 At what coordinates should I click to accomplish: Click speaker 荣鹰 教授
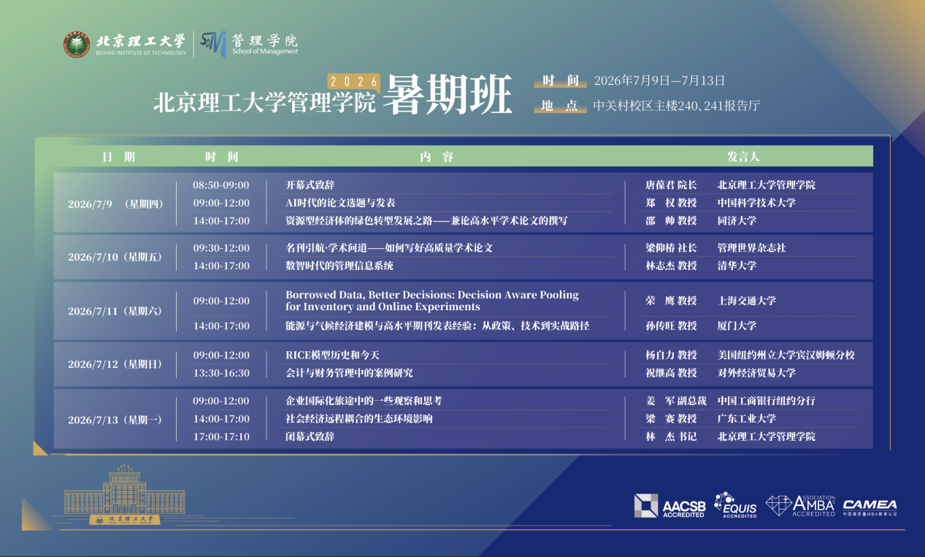pyautogui.click(x=671, y=301)
